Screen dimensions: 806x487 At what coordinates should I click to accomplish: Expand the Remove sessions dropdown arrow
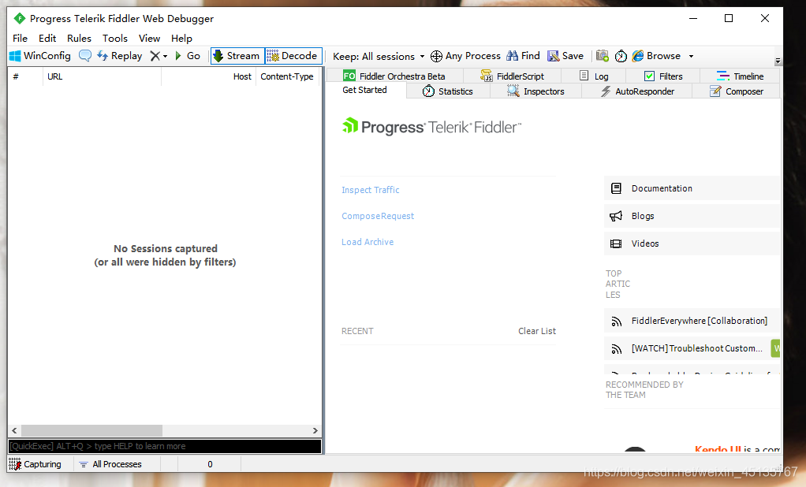pos(165,57)
